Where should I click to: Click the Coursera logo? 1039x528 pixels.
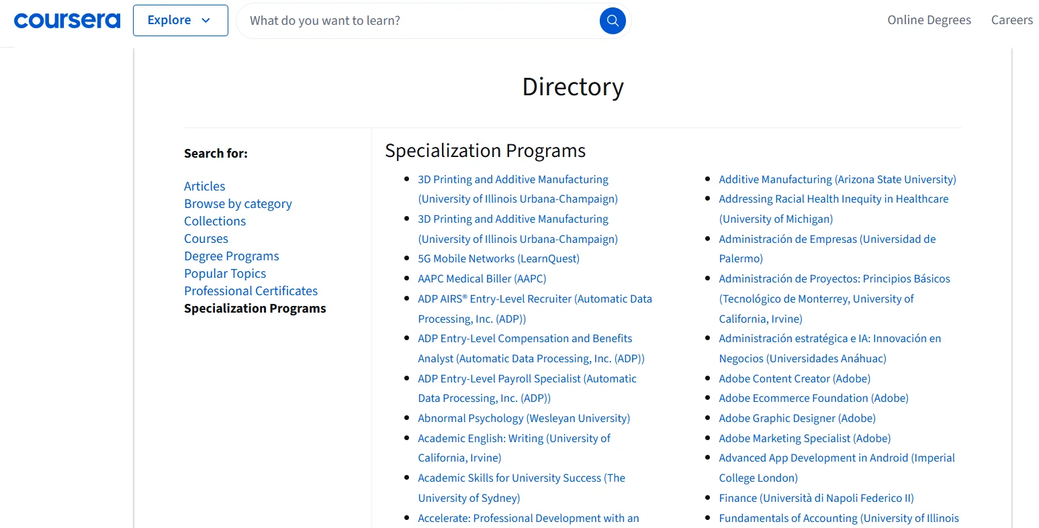point(66,20)
